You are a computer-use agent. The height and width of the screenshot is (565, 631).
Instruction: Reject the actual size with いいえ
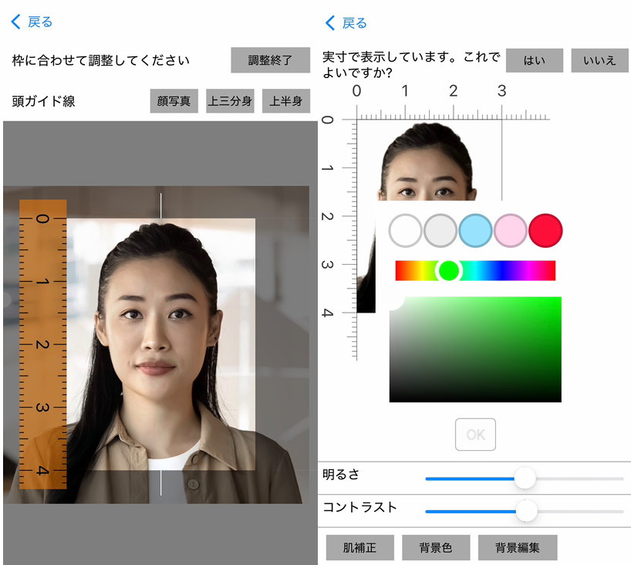[x=599, y=60]
